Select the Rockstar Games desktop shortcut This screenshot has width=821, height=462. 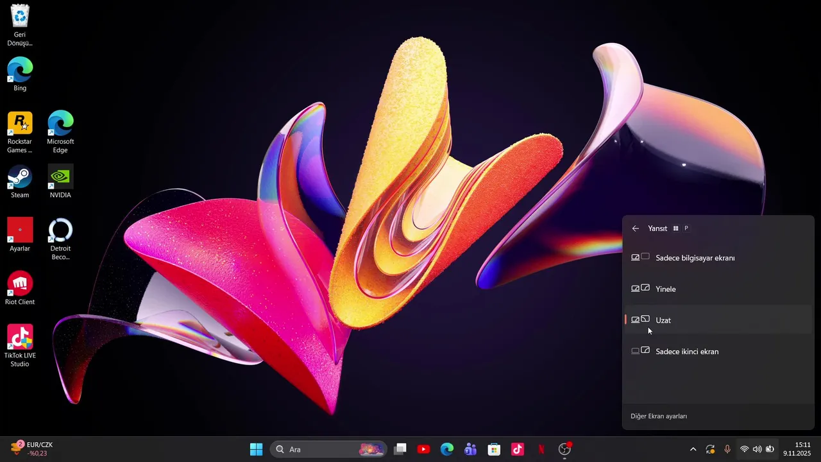click(20, 132)
